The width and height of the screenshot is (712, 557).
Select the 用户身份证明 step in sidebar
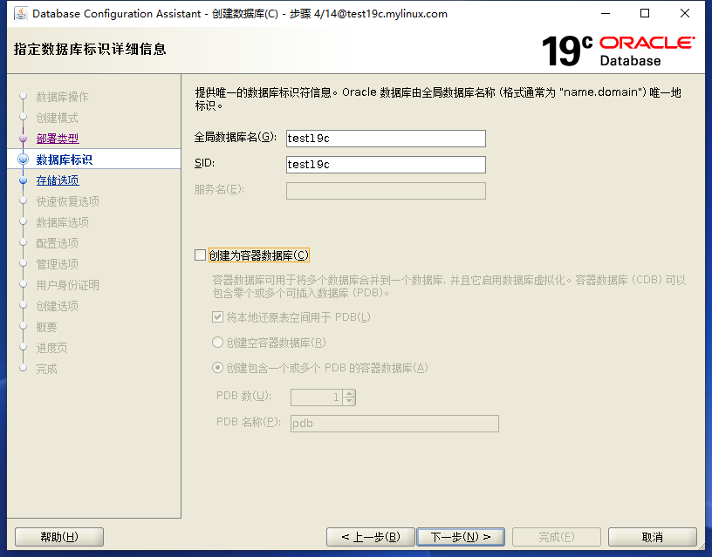(68, 285)
